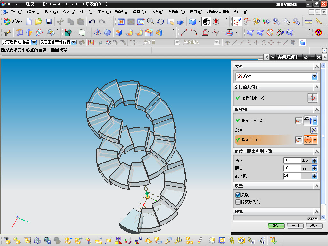Screen dimensions: 328x246
Task: Enable the 隐藏原先的 checkbox
Action: [238, 202]
